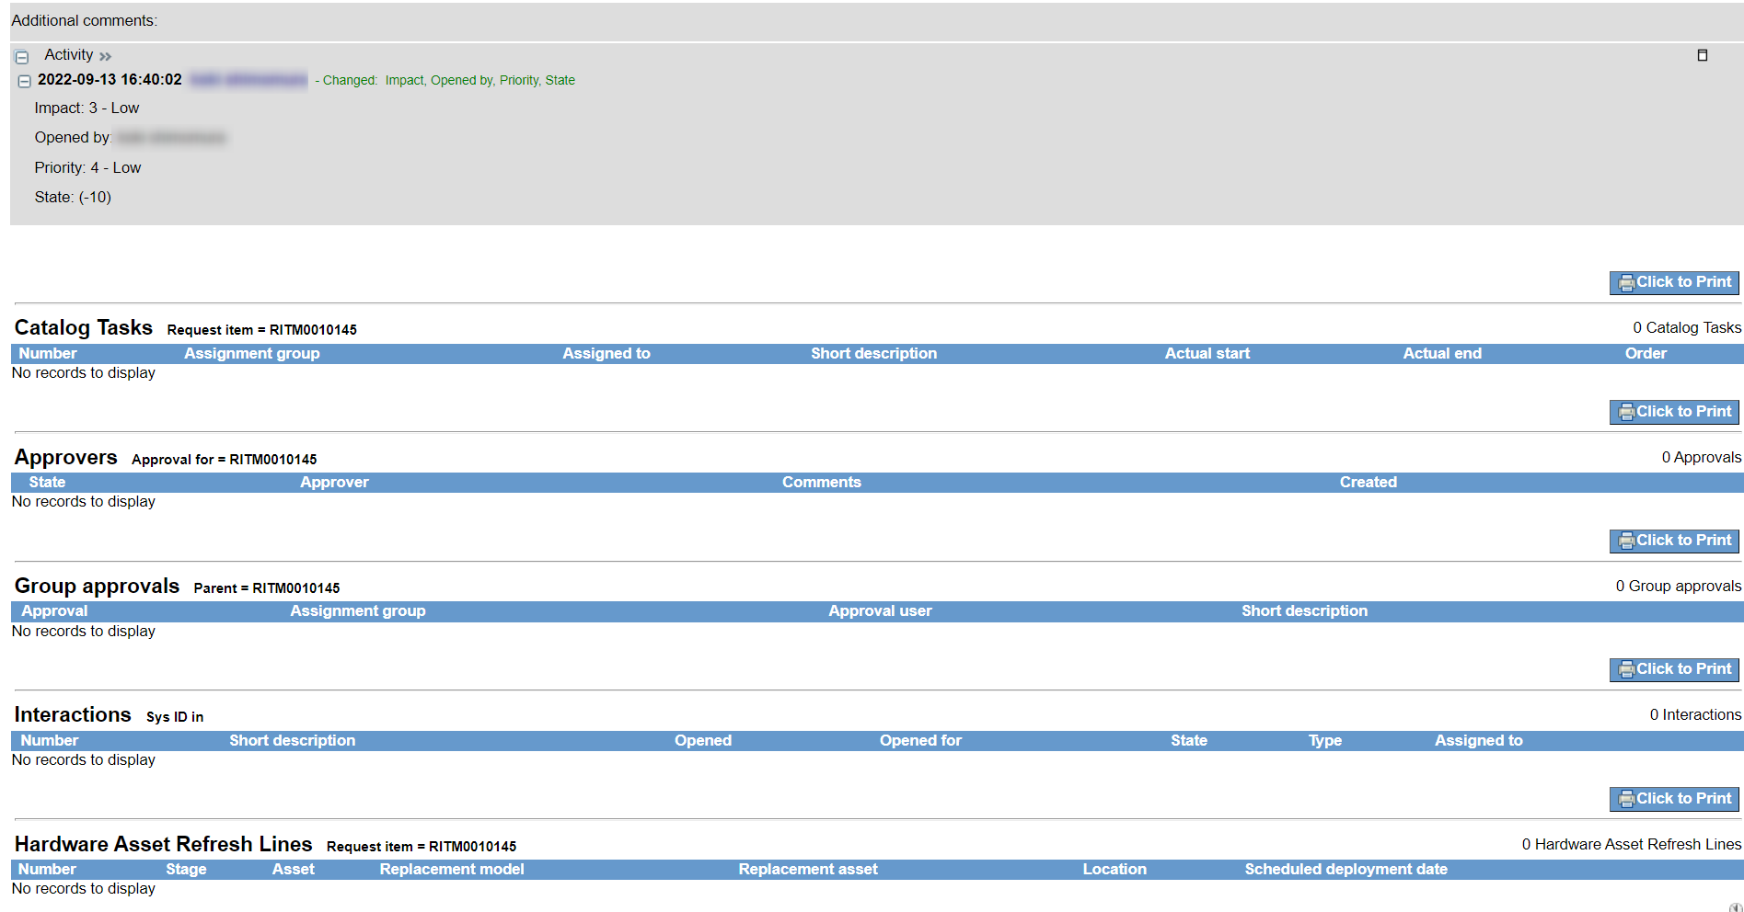Click the double-chevron next to Activity

[106, 57]
